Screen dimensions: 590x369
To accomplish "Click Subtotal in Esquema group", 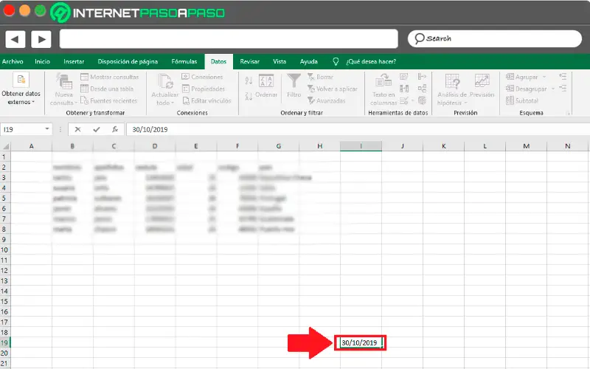I will 522,100.
